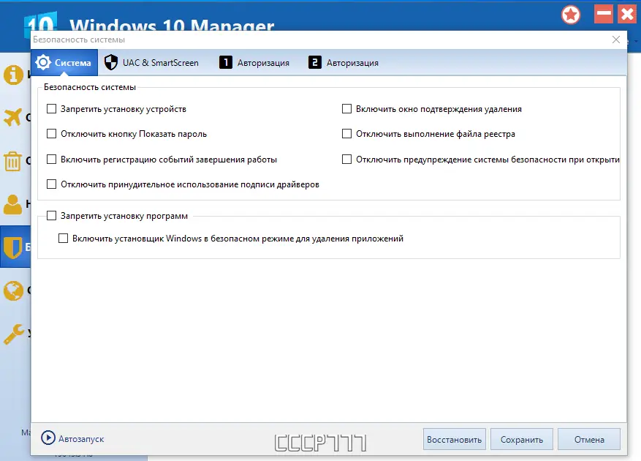Viewport: 641px width, 461px height.
Task: Enable Запретить установку устройств
Action: point(51,108)
